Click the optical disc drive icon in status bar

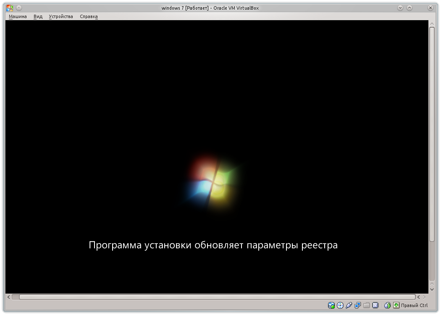click(x=340, y=305)
